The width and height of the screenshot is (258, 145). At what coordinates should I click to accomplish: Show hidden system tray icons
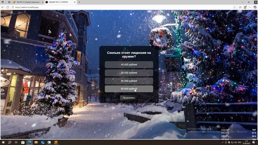coord(223,142)
